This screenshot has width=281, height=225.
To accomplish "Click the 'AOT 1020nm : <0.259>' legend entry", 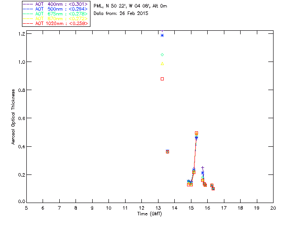I will click(x=55, y=23).
